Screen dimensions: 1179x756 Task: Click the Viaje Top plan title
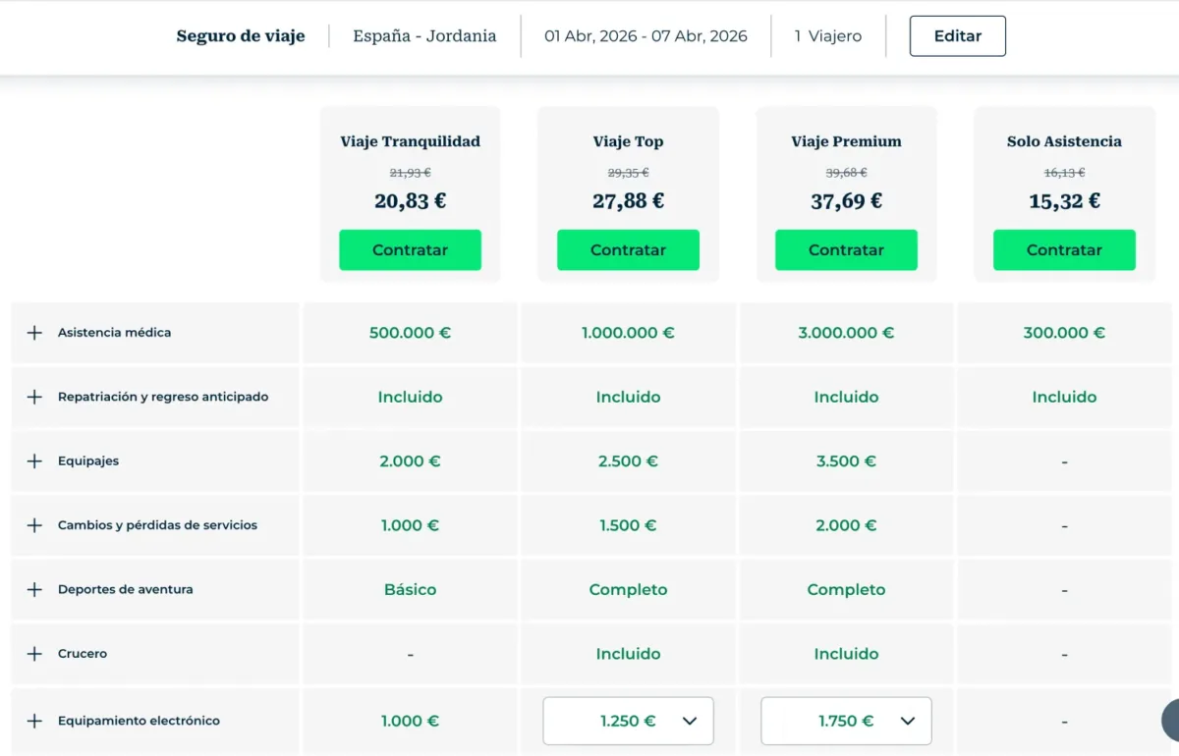pyautogui.click(x=629, y=141)
